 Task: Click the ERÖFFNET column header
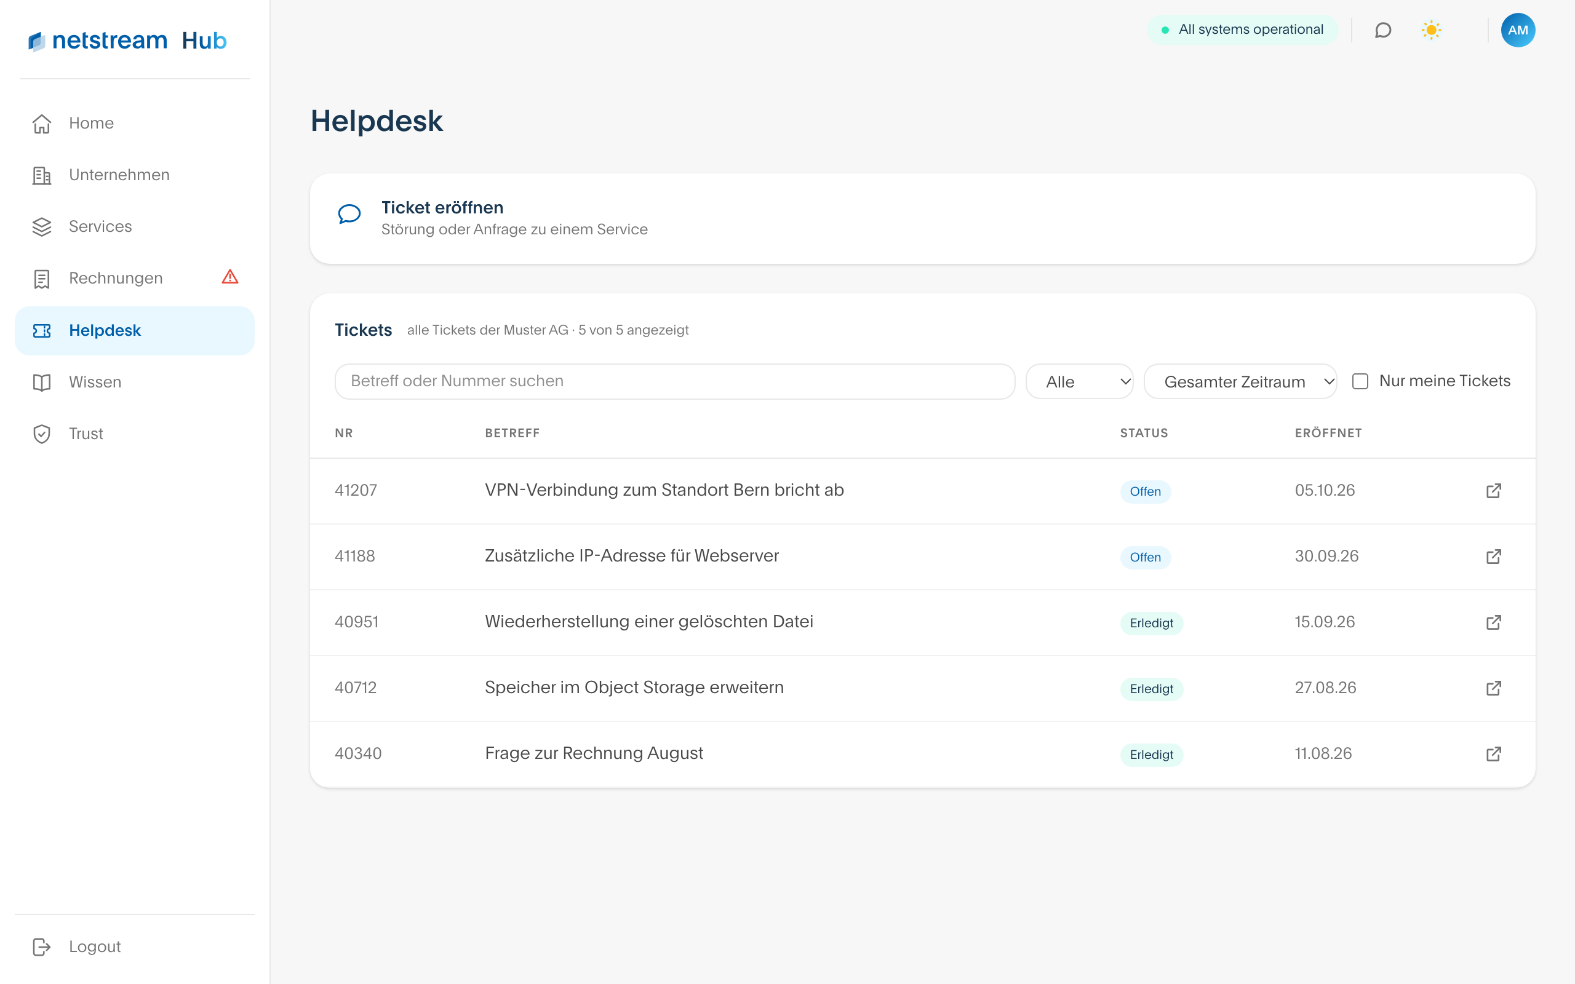pos(1328,434)
